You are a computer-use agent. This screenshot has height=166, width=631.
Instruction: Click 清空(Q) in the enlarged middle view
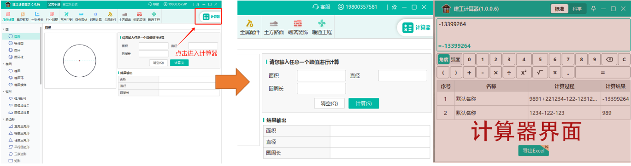[x=329, y=103]
